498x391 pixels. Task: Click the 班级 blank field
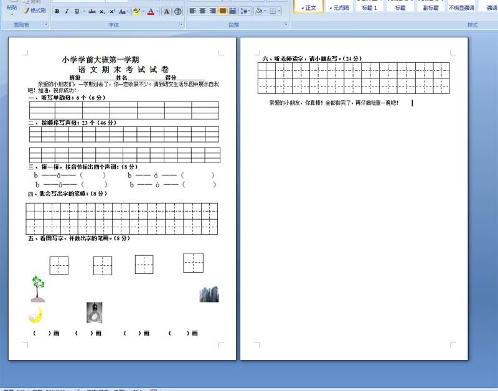point(98,78)
